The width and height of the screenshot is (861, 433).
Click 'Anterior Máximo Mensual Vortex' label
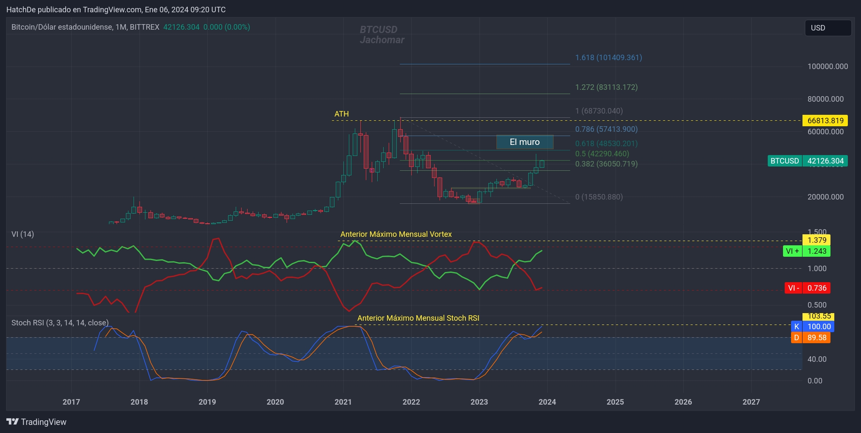396,234
